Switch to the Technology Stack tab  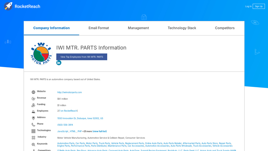tap(182, 28)
